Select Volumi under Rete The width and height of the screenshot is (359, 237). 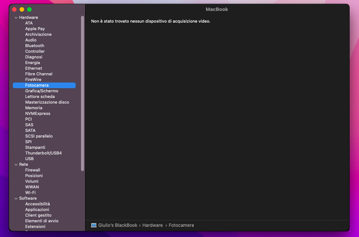[x=32, y=181]
